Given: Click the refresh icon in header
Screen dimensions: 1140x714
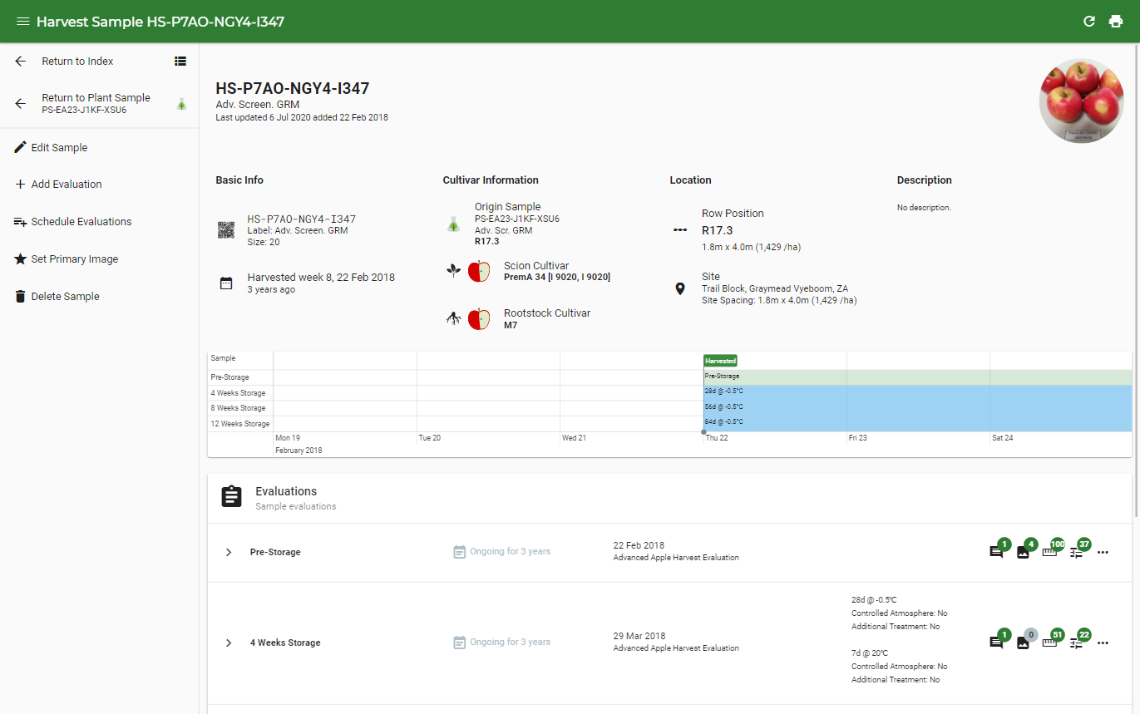Looking at the screenshot, I should pyautogui.click(x=1089, y=22).
